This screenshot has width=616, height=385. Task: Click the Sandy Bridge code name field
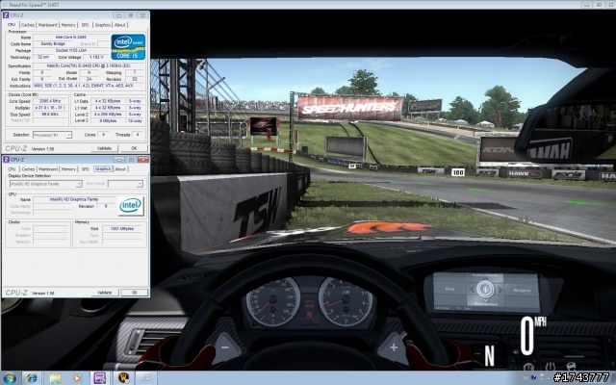[53, 44]
